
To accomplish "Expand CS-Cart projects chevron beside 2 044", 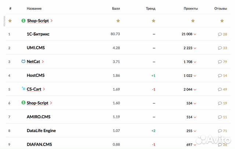I will click(x=195, y=90).
